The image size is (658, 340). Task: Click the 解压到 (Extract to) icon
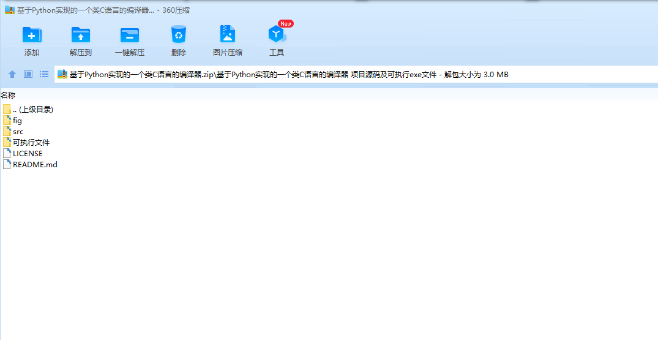(x=81, y=35)
